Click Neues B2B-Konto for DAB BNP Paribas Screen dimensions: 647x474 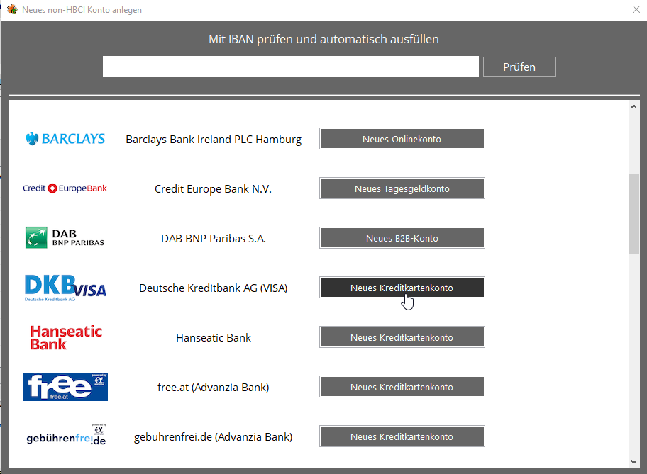pyautogui.click(x=402, y=238)
